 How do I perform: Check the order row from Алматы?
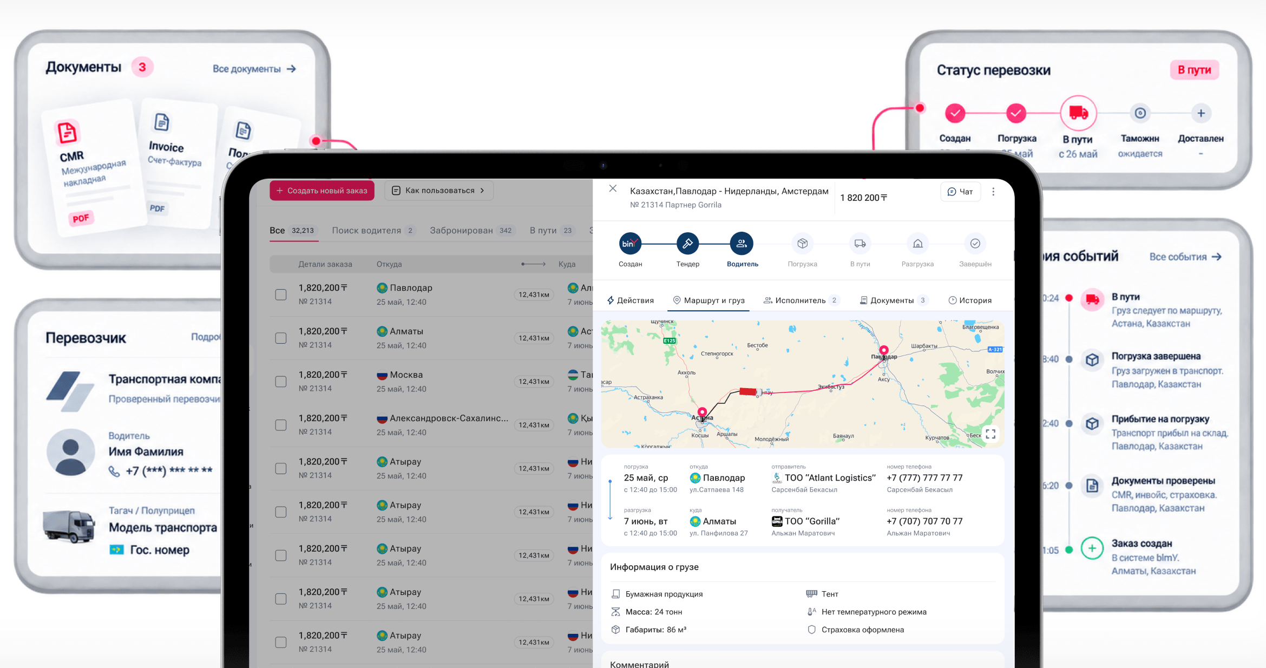coord(280,338)
